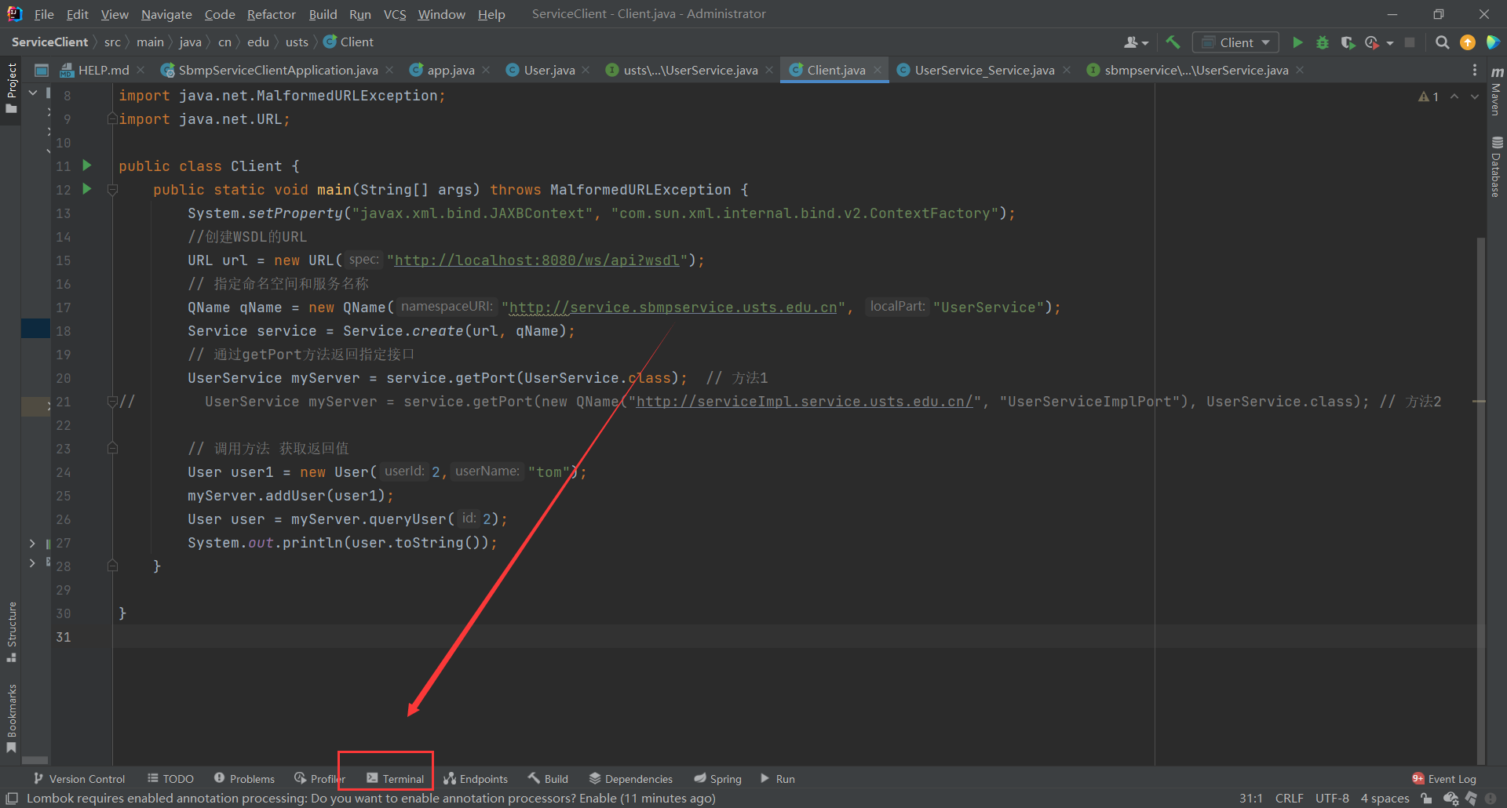Toggle the read-only lock in status bar
This screenshot has width=1507, height=808.
coord(1426,799)
